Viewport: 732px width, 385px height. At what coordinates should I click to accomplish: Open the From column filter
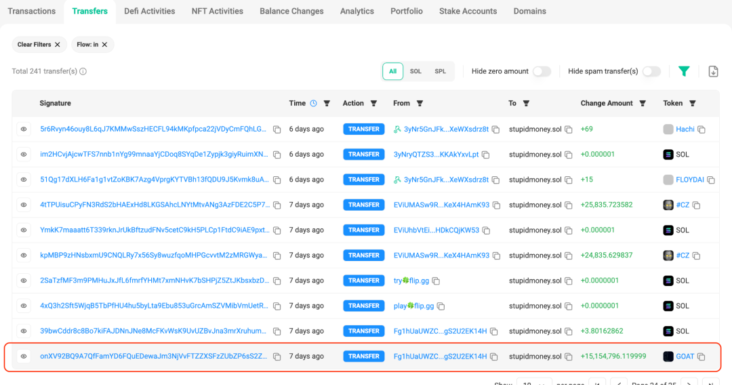click(x=420, y=104)
